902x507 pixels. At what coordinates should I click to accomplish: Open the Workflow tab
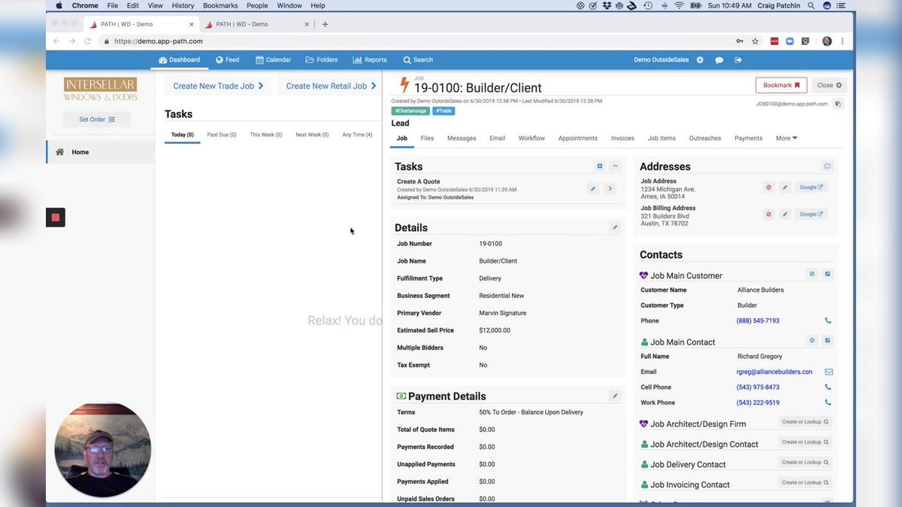click(531, 138)
